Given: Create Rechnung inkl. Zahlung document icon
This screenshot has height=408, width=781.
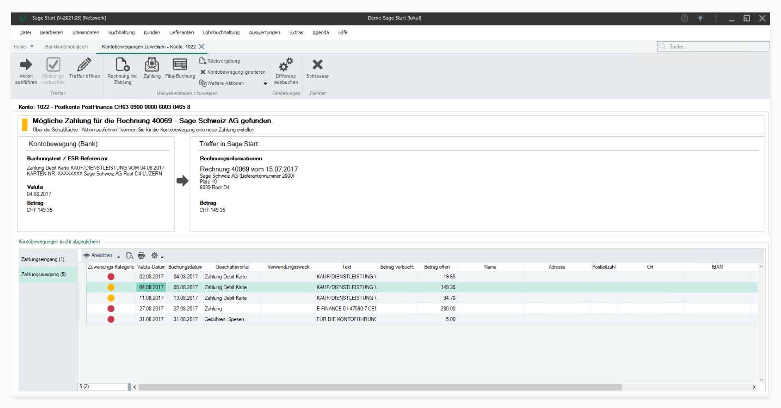Looking at the screenshot, I should (122, 64).
